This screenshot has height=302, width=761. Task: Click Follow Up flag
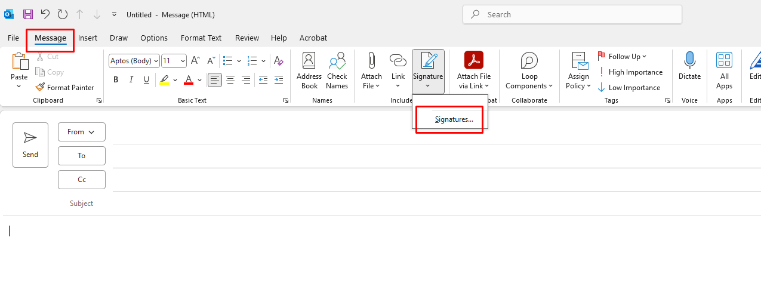pos(622,56)
